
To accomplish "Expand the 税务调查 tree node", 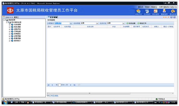I will [10, 27].
